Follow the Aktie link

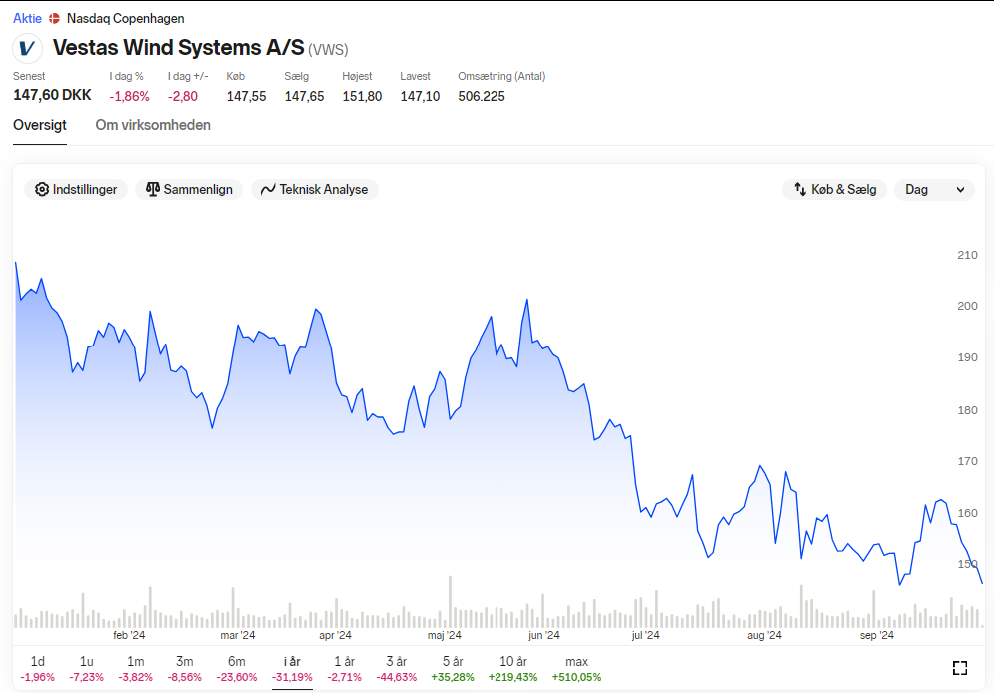point(27,19)
